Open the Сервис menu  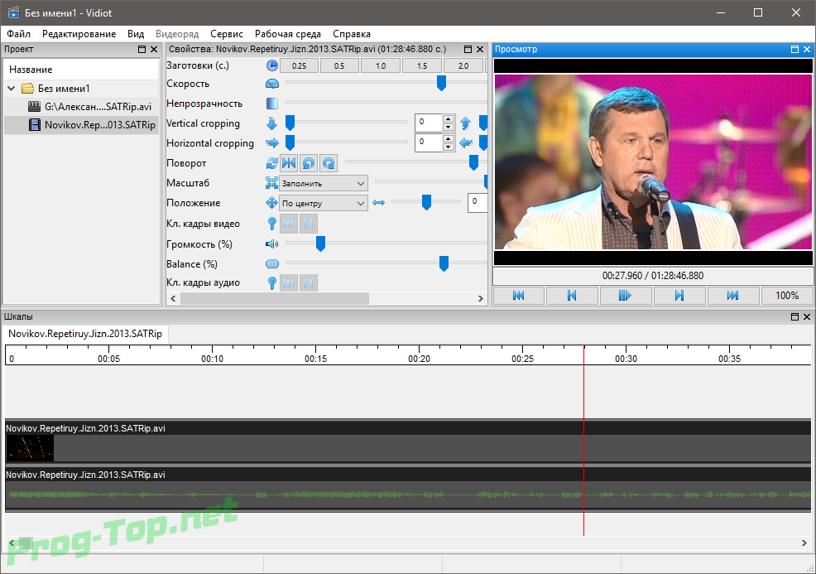[227, 34]
